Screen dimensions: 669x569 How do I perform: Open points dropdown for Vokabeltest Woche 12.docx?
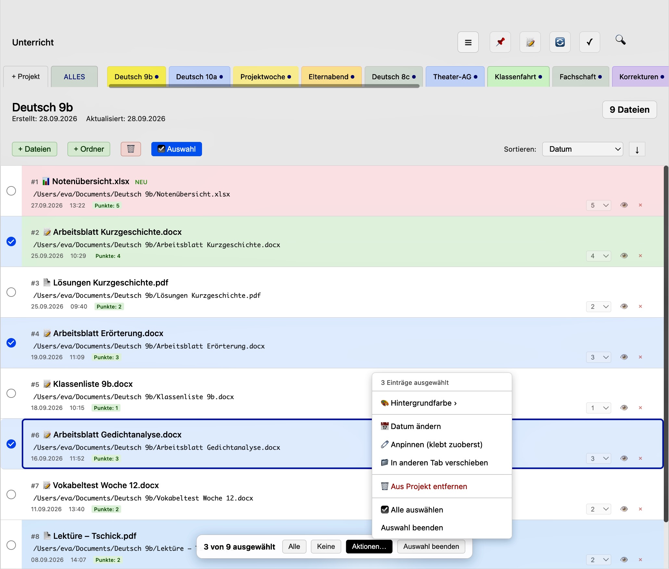[x=599, y=509]
